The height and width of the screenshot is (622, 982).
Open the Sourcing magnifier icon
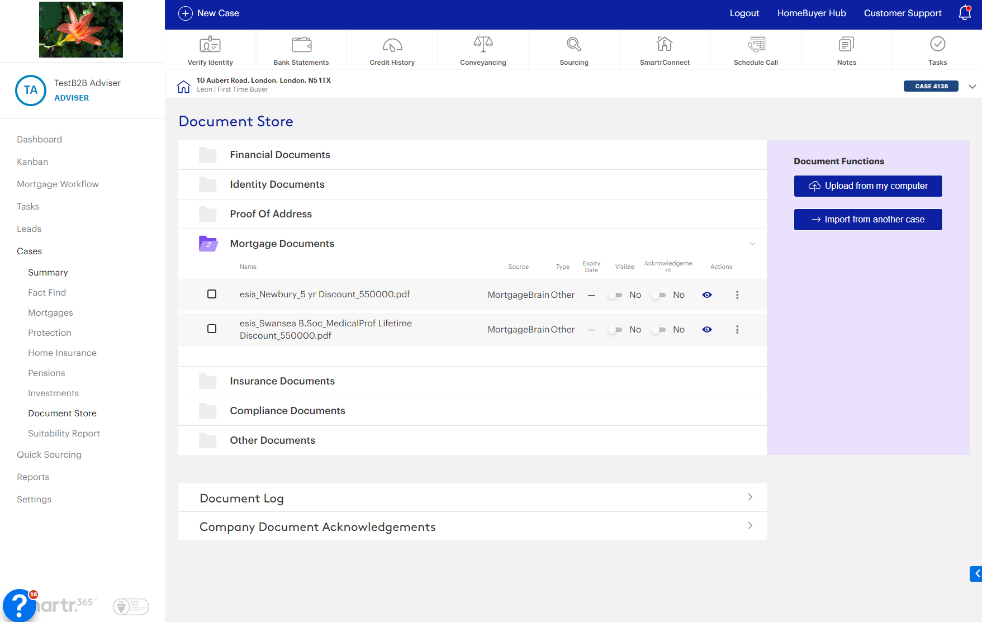point(574,44)
